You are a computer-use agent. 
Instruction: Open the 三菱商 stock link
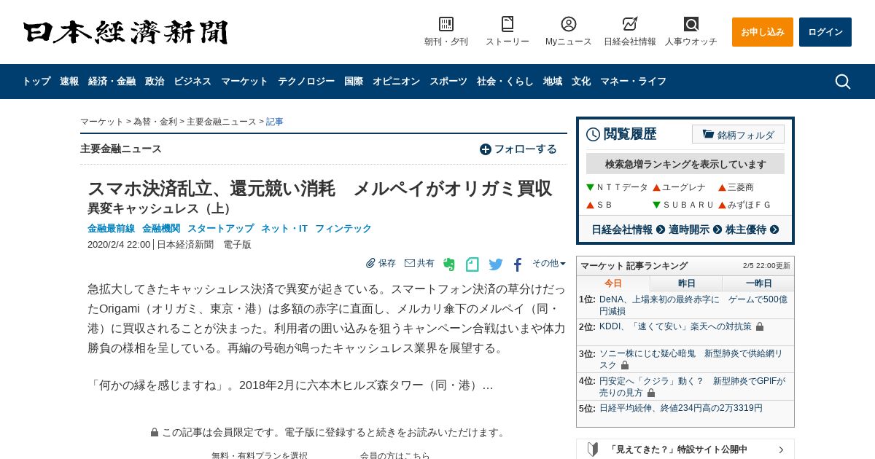[741, 187]
